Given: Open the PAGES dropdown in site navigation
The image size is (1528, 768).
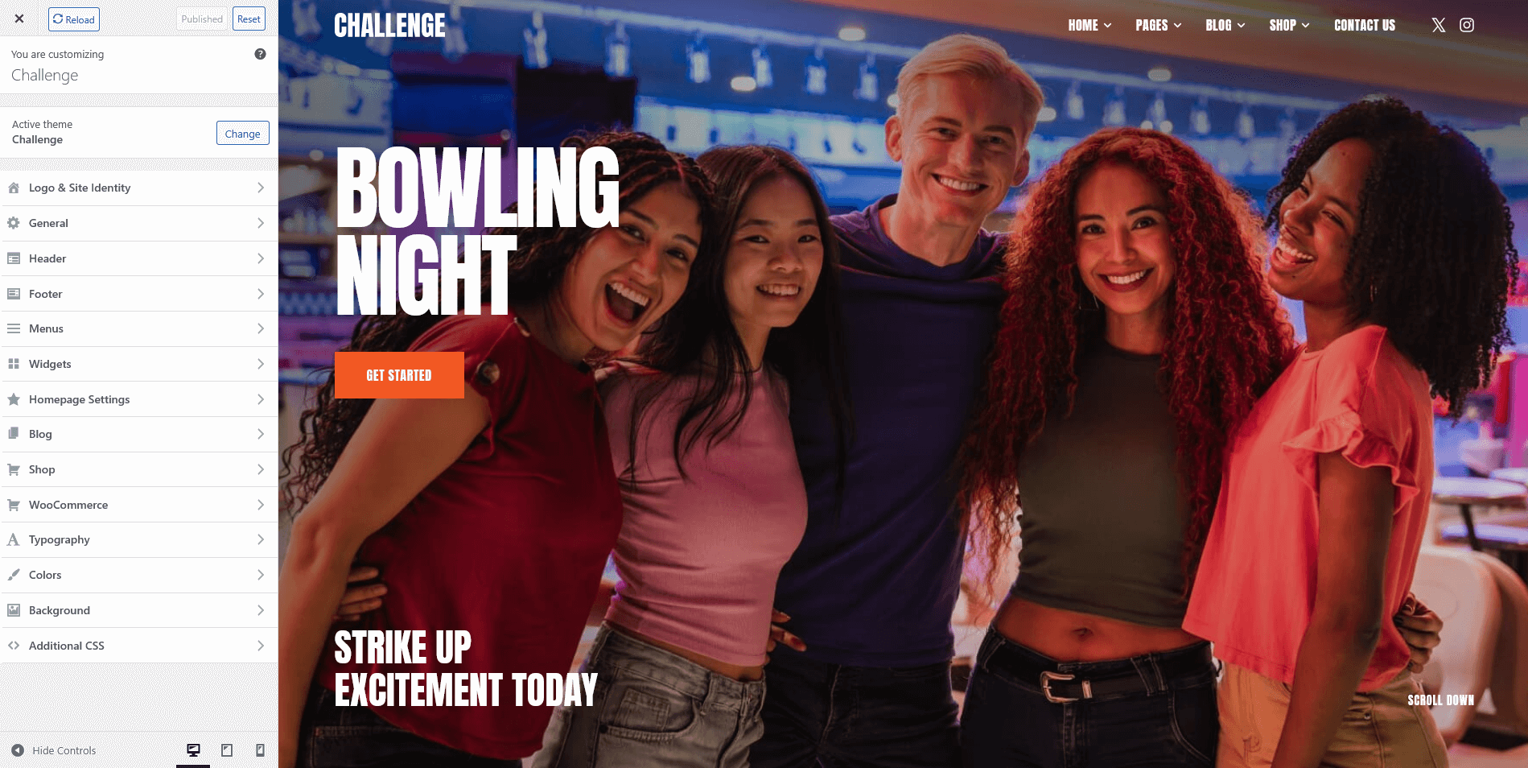Looking at the screenshot, I should [x=1158, y=25].
